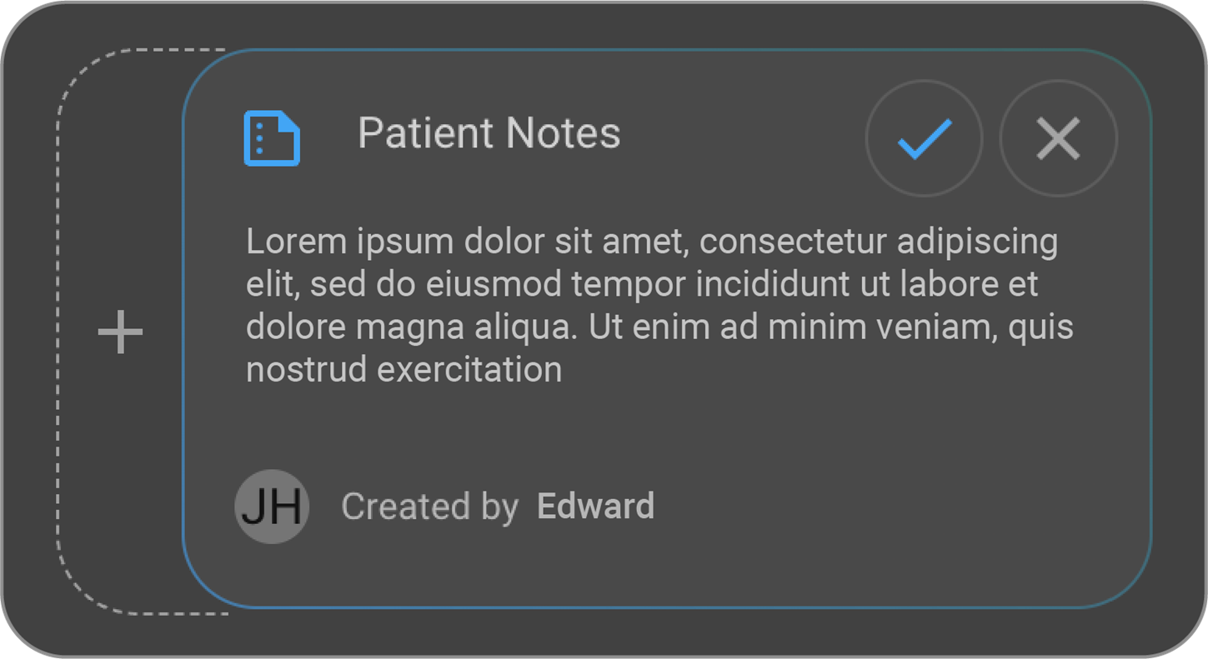The width and height of the screenshot is (1208, 659).
Task: Confirm the note with the blue checkmark
Action: [x=924, y=138]
